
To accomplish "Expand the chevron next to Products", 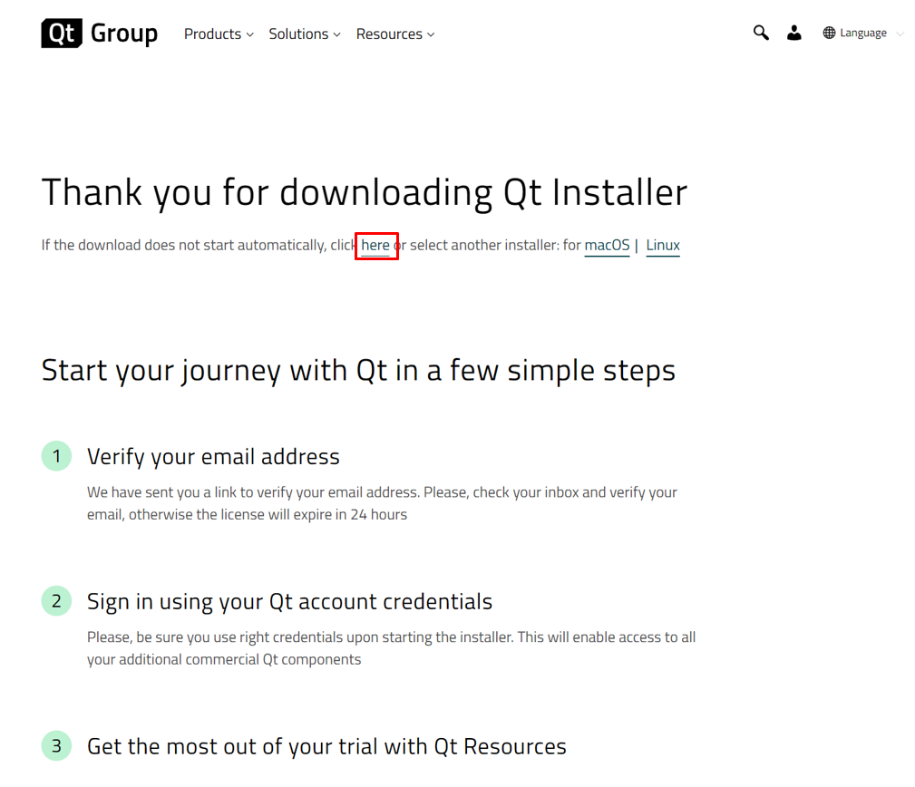I will (249, 34).
